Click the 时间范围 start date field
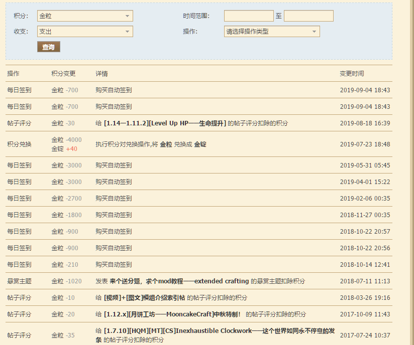The height and width of the screenshot is (345, 414). (249, 16)
